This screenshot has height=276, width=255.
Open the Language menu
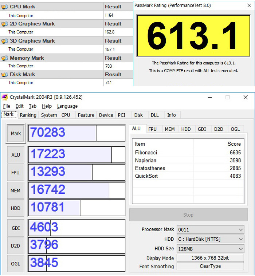[67, 106]
